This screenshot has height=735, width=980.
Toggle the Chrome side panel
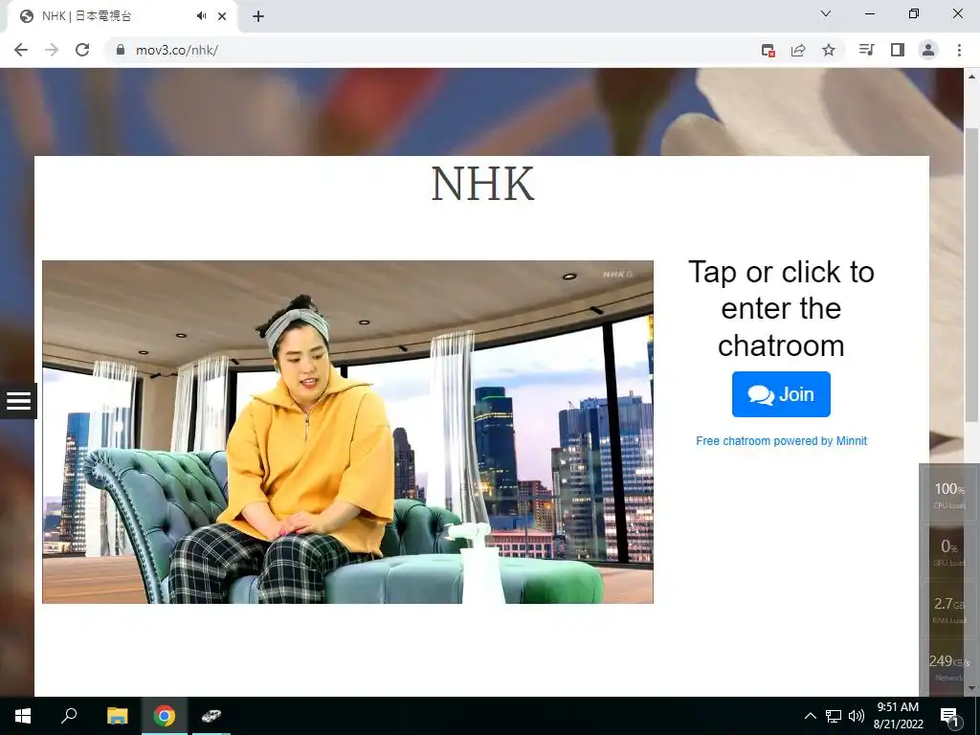898,50
